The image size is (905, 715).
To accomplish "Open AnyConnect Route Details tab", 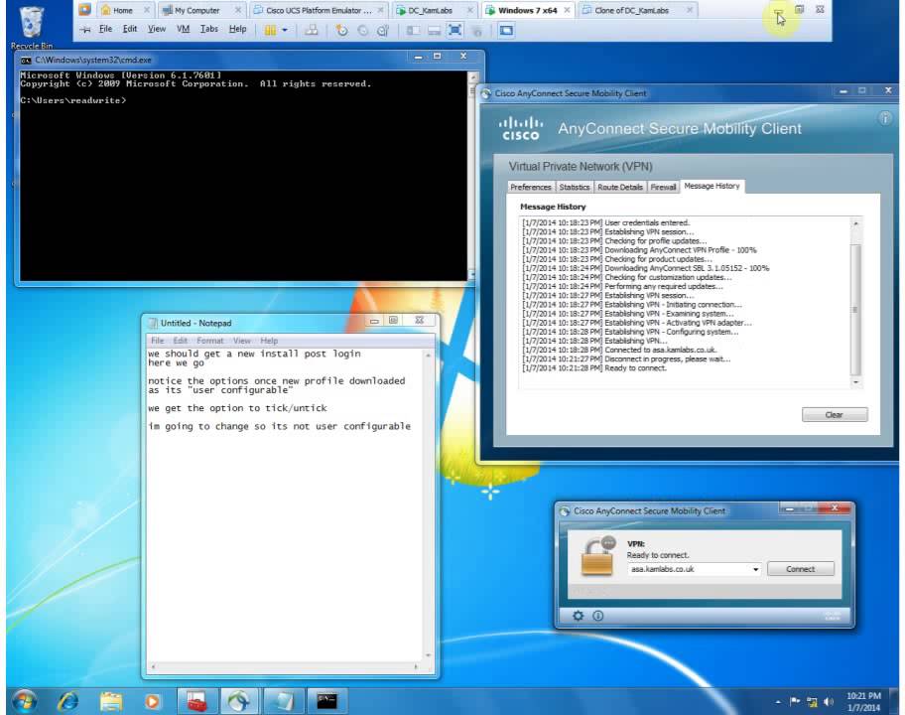I will click(620, 187).
